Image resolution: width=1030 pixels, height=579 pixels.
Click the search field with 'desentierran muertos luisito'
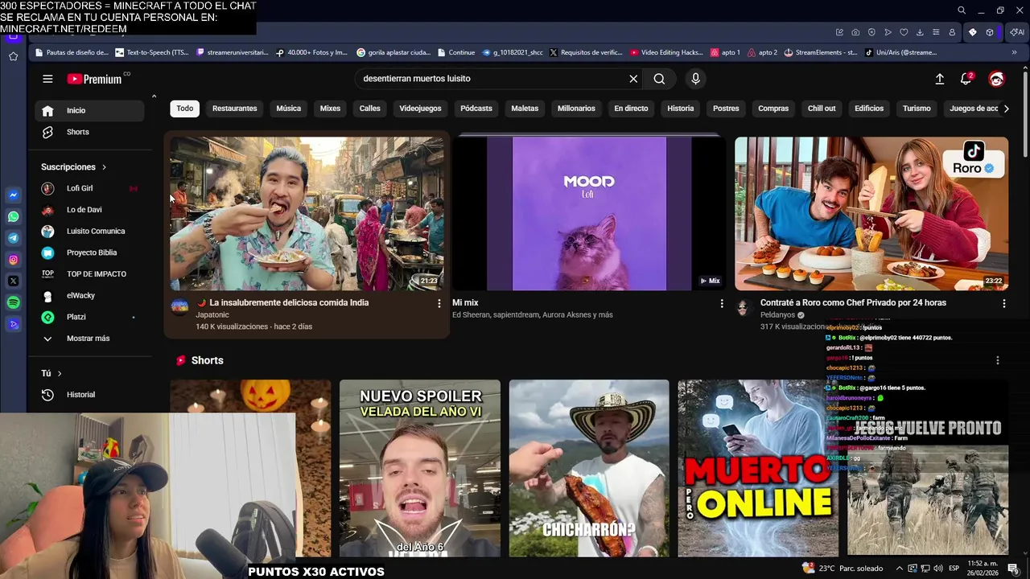coord(491,79)
